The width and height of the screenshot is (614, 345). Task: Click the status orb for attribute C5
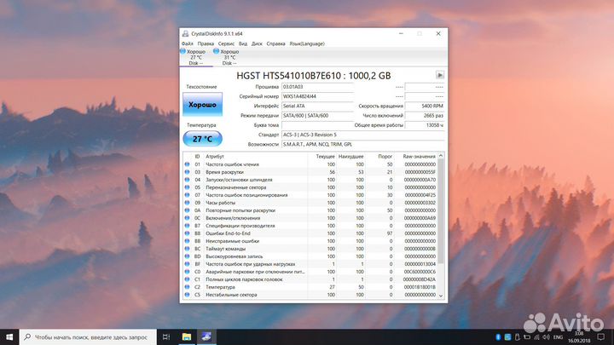(187, 295)
